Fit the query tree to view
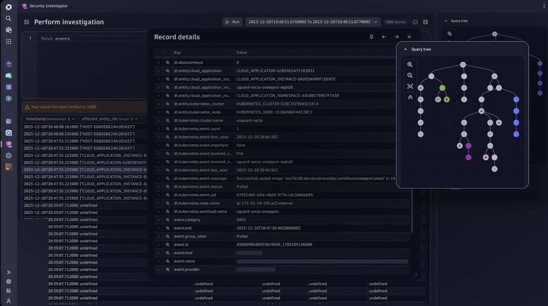 410,86
